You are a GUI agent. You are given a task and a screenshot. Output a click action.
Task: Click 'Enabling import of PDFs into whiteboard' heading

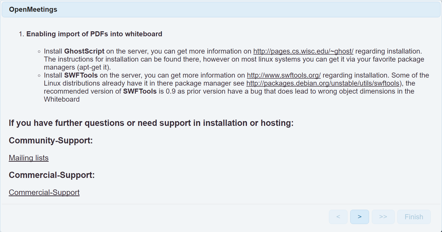(x=94, y=34)
